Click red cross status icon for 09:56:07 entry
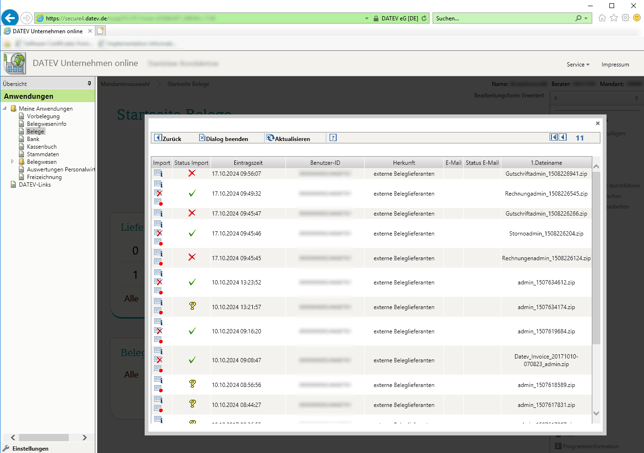 [192, 173]
